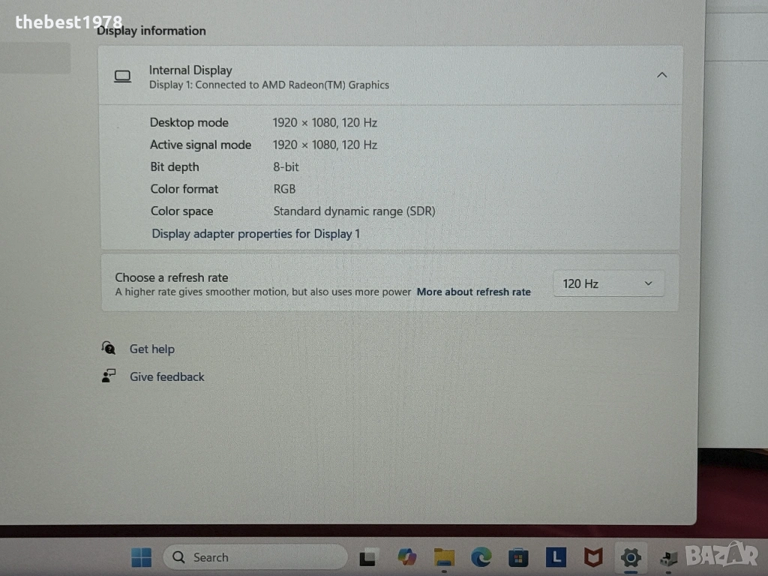The height and width of the screenshot is (576, 768).
Task: Open the Windows Start menu
Action: [x=141, y=557]
